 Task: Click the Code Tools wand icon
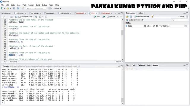tap(40, 17)
